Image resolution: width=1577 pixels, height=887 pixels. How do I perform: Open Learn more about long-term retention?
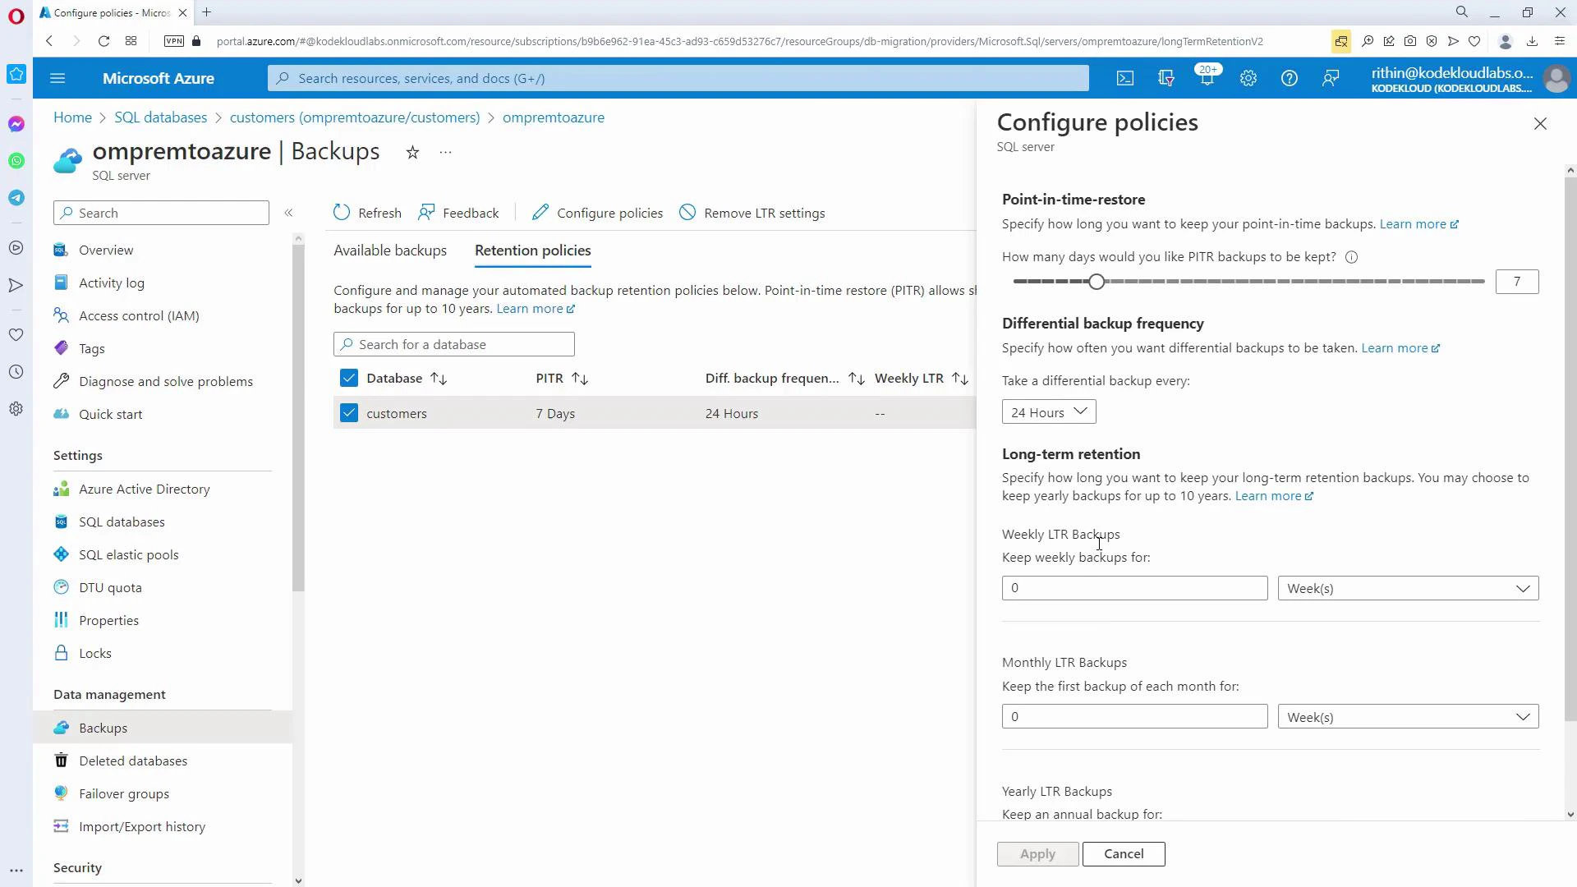(1268, 496)
